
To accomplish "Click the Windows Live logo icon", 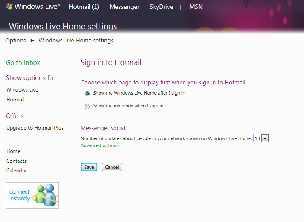I will point(9,6).
